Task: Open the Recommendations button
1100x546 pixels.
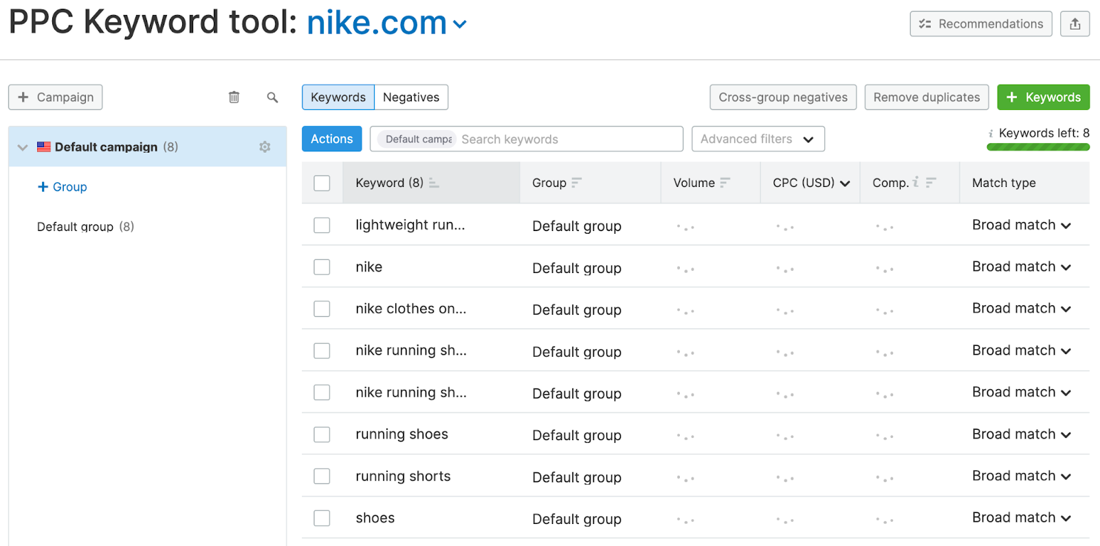Action: [x=981, y=24]
